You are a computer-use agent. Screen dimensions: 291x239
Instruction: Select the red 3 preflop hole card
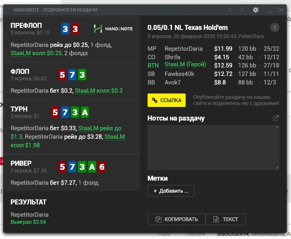click(x=75, y=29)
